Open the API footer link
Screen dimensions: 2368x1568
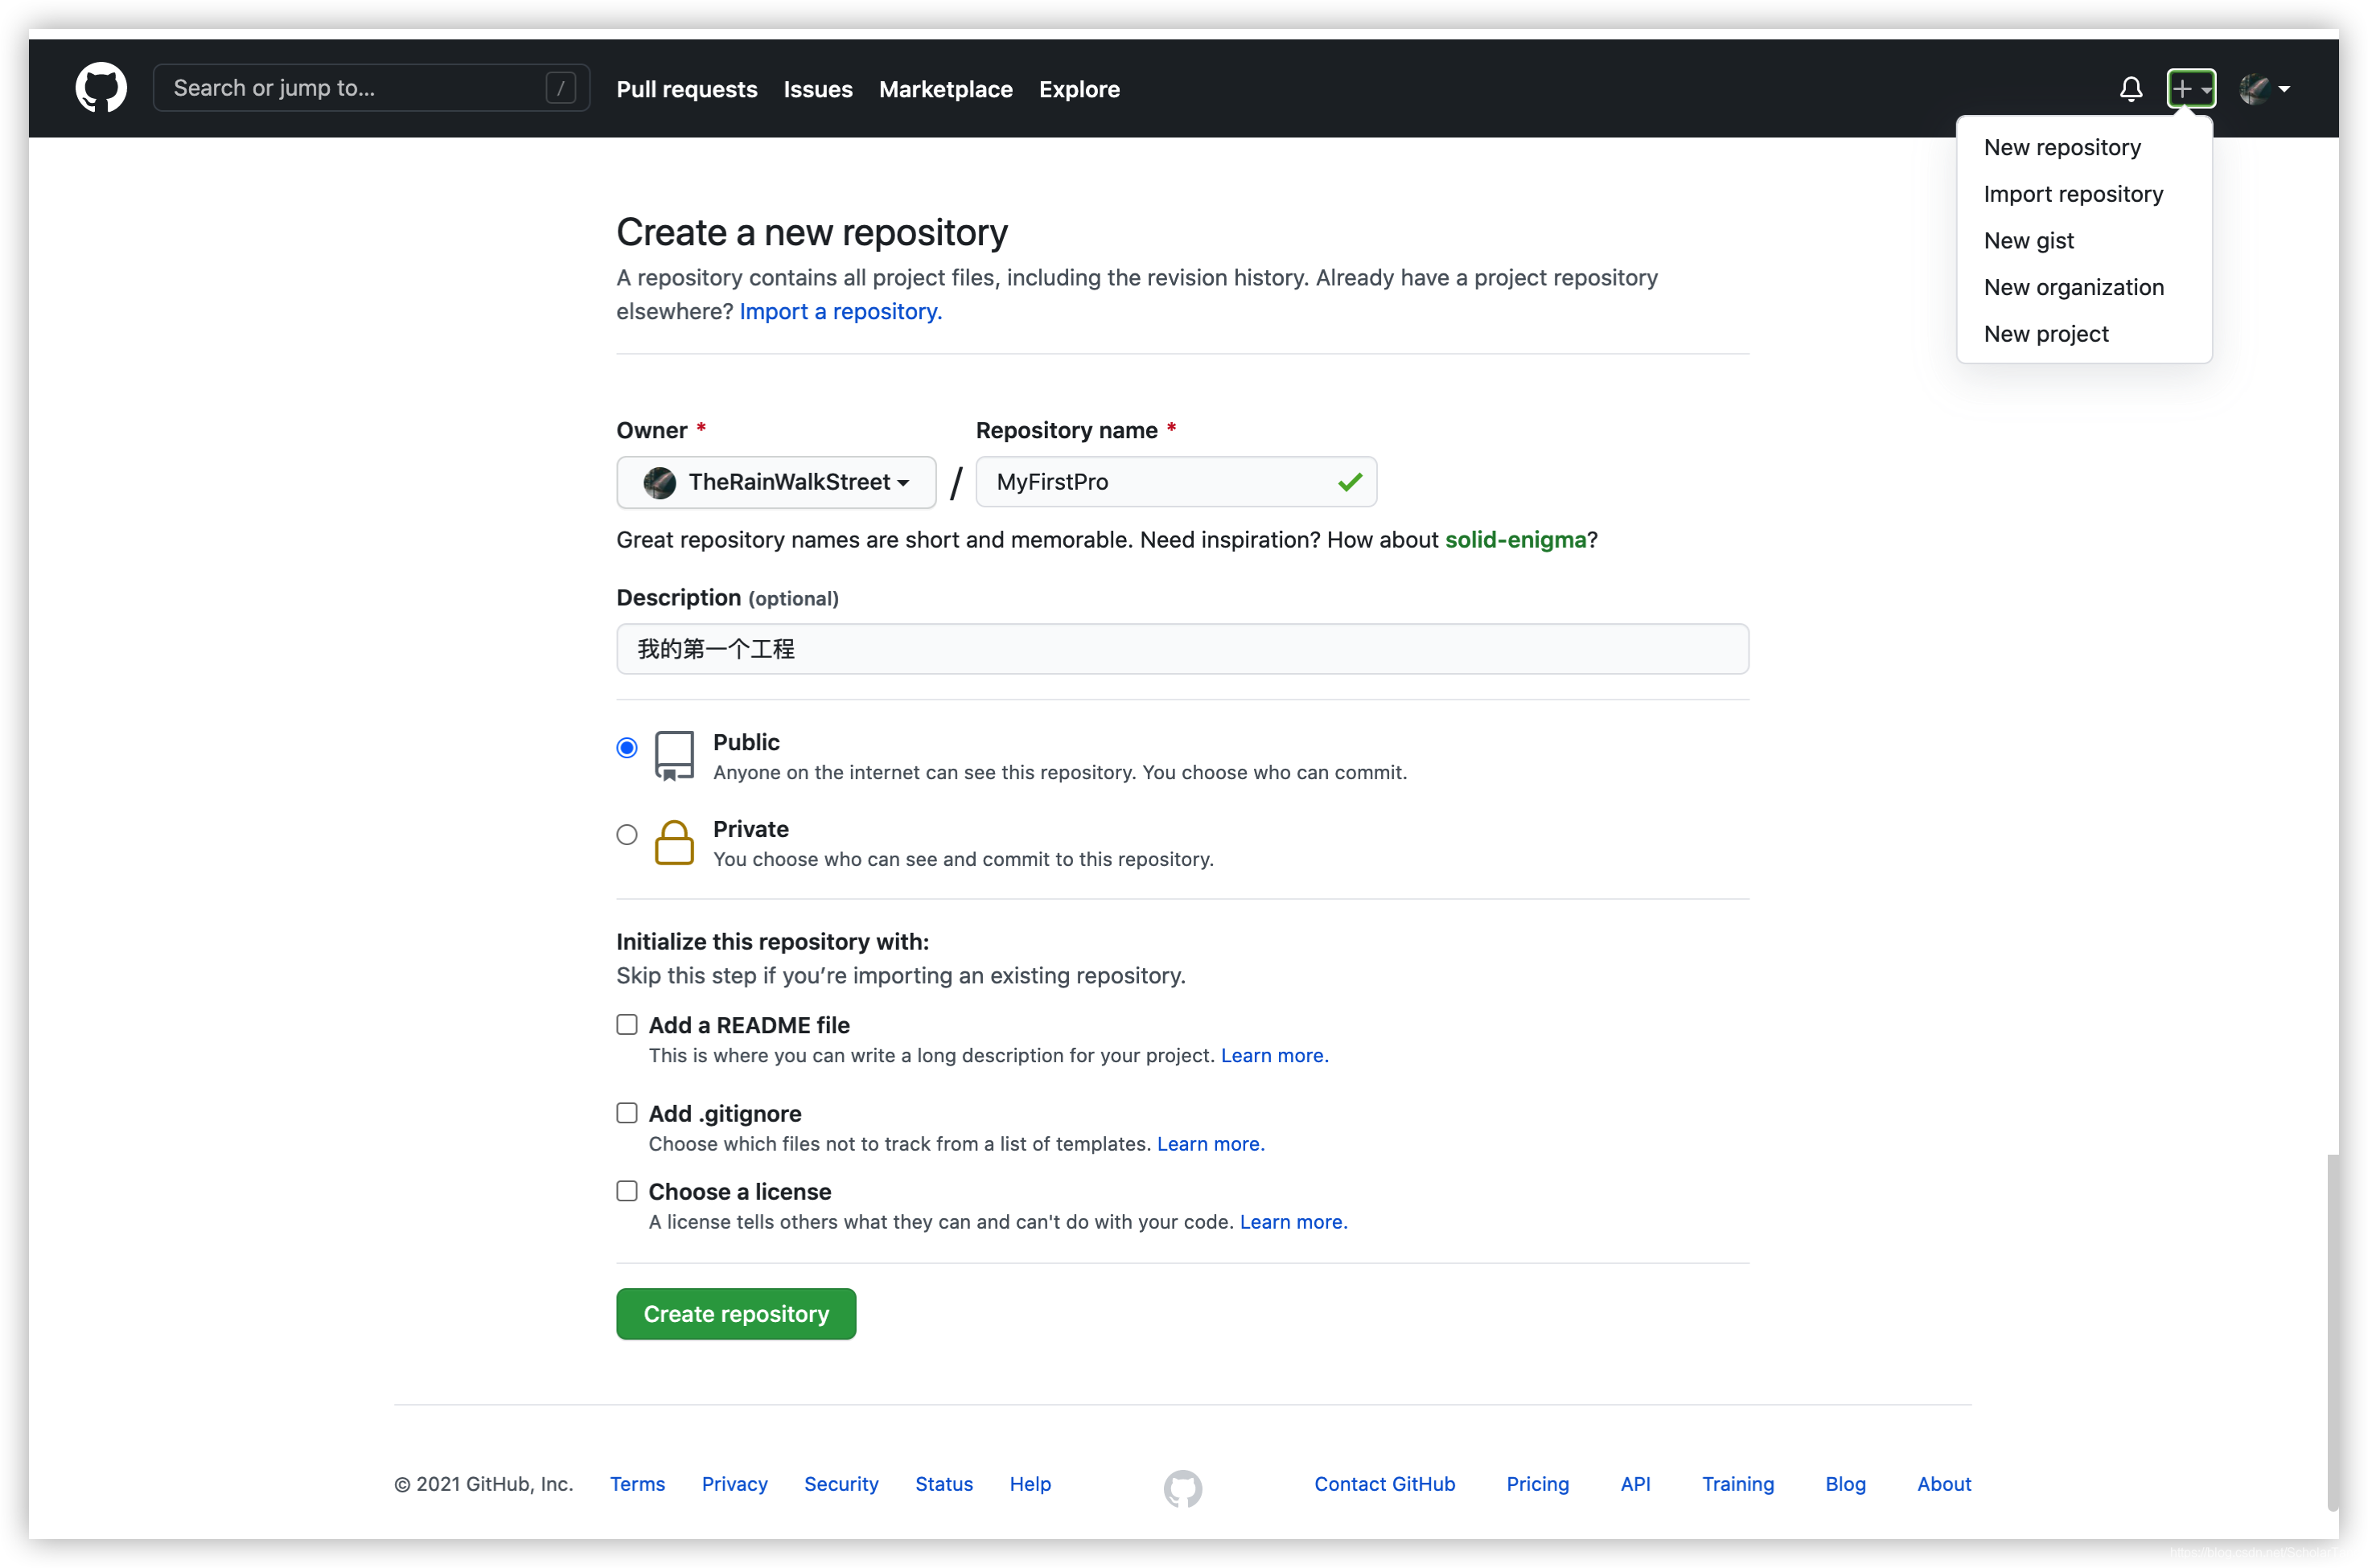point(1635,1484)
